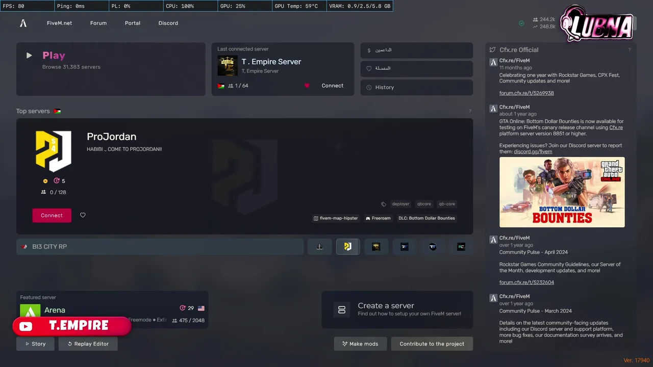Click the Jordan flag beside 1 / 64

221,86
